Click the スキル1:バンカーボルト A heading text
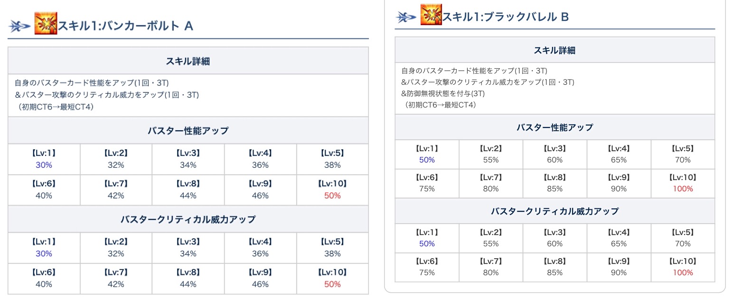The width and height of the screenshot is (733, 297). click(125, 26)
